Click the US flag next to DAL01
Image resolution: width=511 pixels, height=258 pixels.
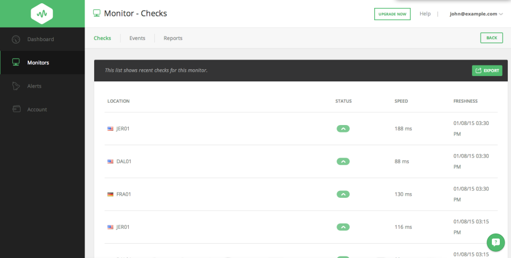(x=110, y=161)
